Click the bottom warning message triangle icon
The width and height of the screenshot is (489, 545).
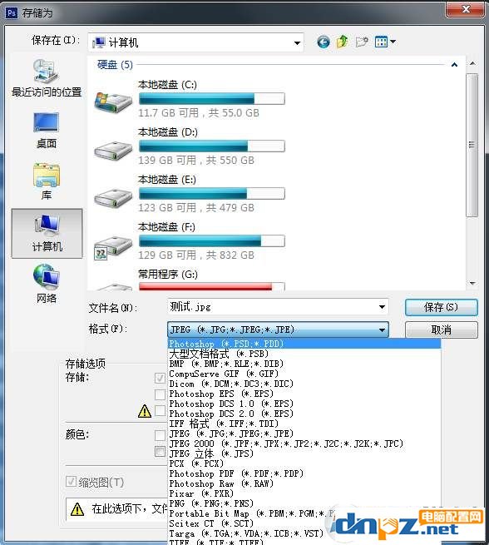[77, 509]
